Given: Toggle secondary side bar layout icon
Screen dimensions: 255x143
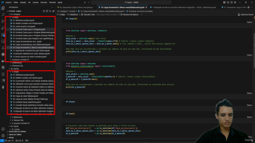Looking at the screenshot, I should pyautogui.click(x=231, y=2).
